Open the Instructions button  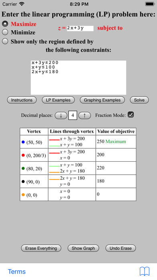(x=22, y=100)
